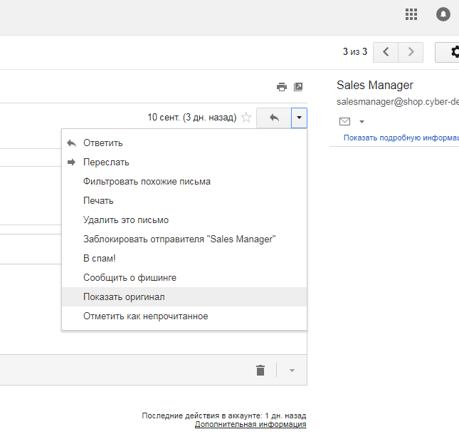Click "Показать подробную информацию" link
The height and width of the screenshot is (444, 459).
(401, 138)
